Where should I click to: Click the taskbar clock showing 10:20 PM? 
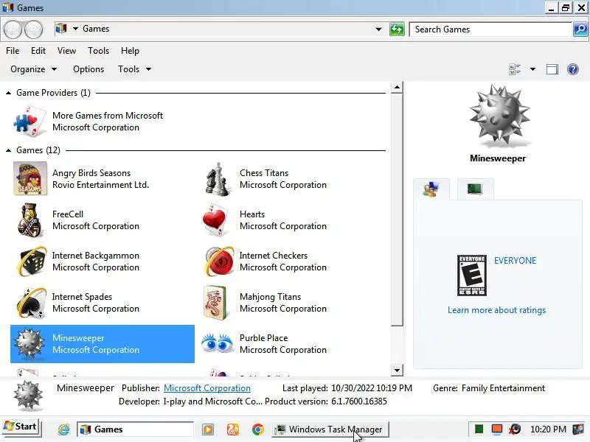[548, 429]
